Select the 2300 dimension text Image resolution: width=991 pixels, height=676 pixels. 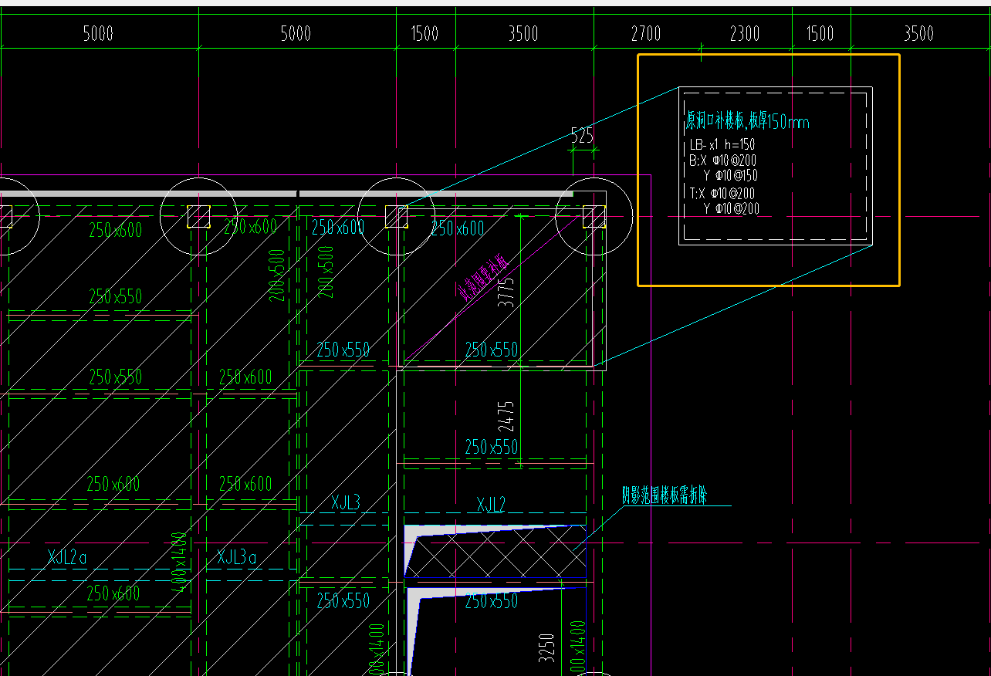744,33
